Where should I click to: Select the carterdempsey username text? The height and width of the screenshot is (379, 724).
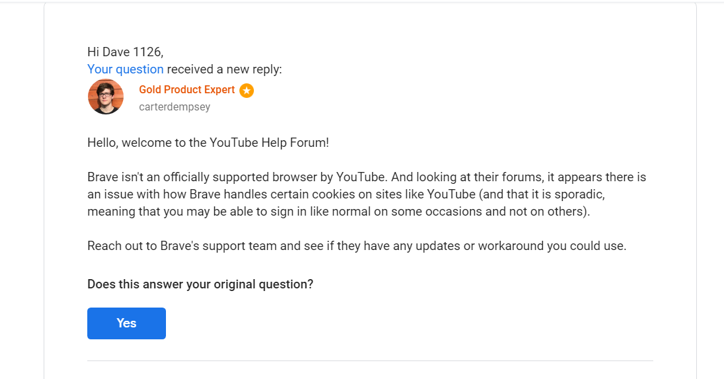175,106
